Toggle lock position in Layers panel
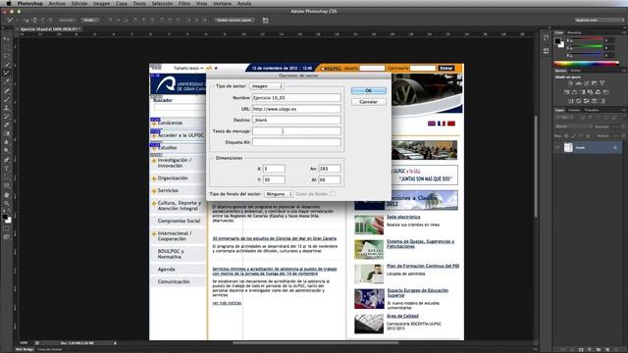Screen dimensions: 628x353 pyautogui.click(x=581, y=136)
